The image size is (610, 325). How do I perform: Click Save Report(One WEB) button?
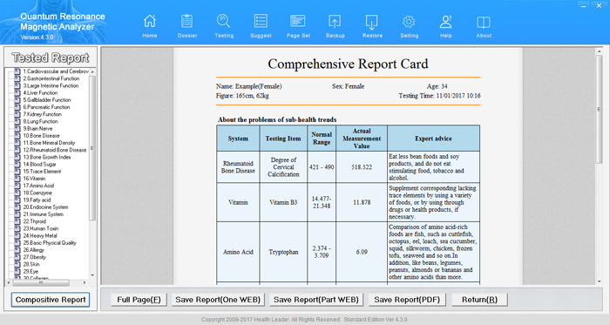[x=218, y=300]
